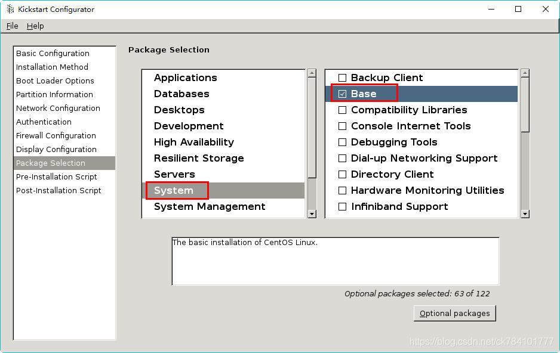Select System package category
560x353 pixels.
click(x=223, y=190)
